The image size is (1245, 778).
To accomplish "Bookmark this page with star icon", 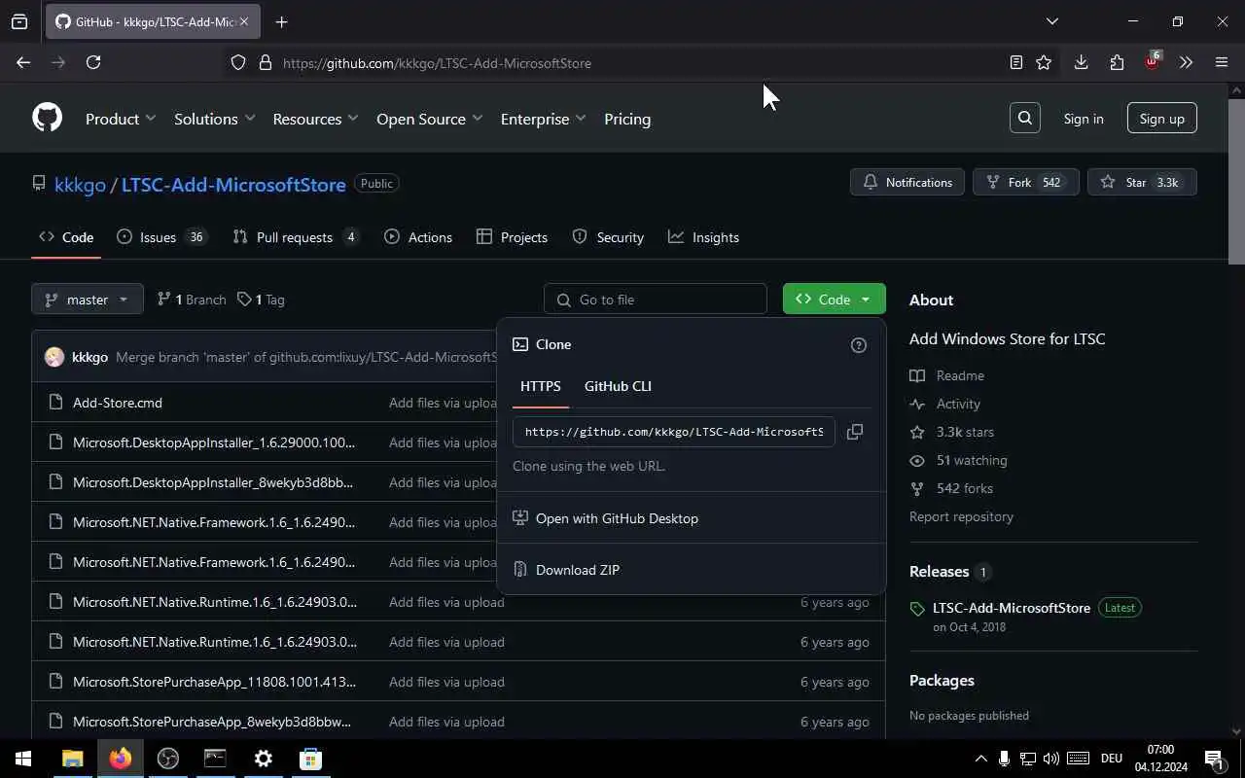I will point(1044,62).
